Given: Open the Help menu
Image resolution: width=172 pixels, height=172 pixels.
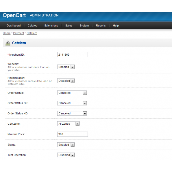Looking at the screenshot, I should (116, 26).
